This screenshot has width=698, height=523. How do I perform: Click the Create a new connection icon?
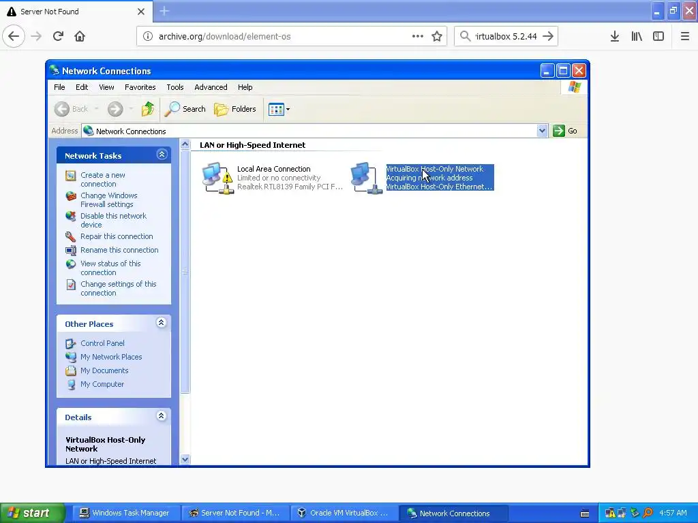[x=71, y=176]
